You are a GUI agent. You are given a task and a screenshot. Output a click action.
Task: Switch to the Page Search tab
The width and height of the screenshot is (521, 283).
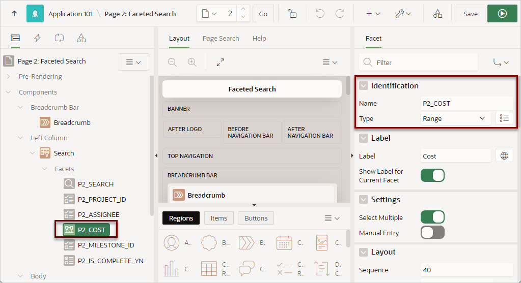[x=221, y=39]
